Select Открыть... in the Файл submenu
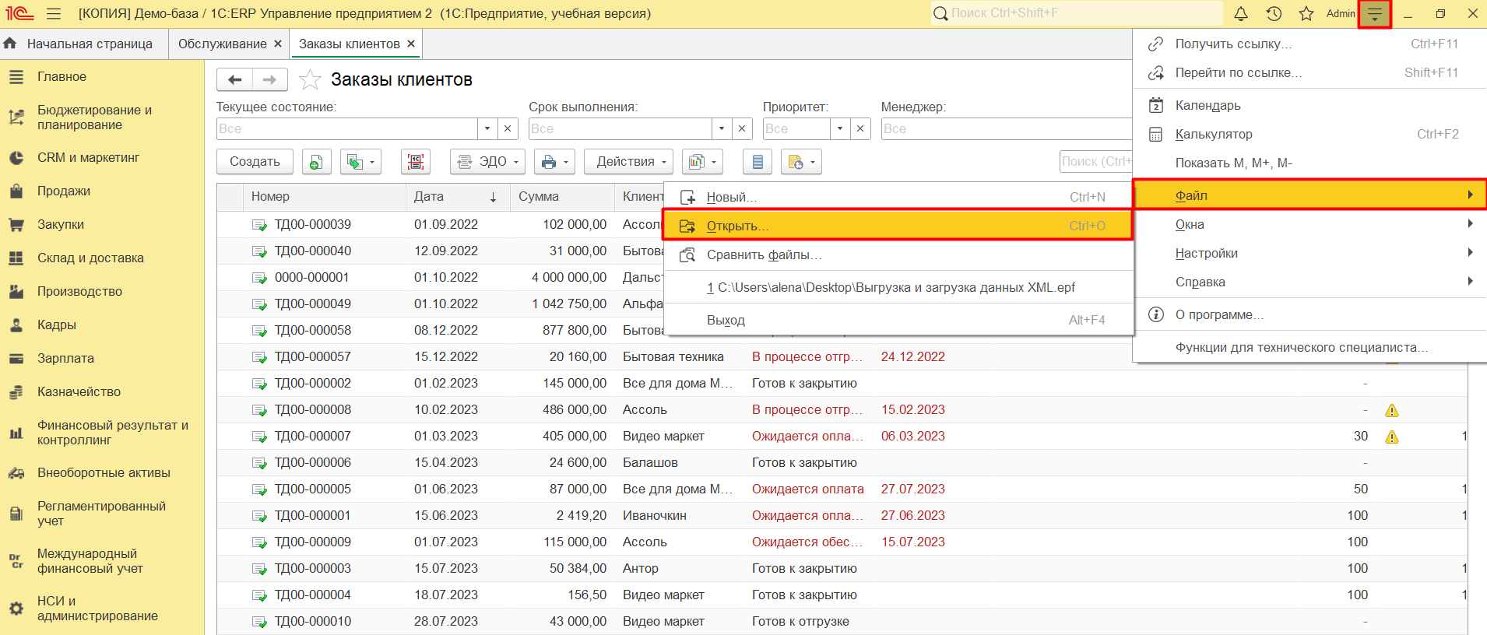 pyautogui.click(x=898, y=226)
